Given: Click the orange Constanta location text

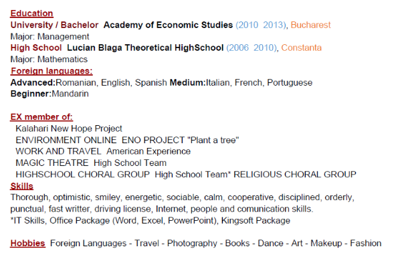Looking at the screenshot, I should coord(301,48).
